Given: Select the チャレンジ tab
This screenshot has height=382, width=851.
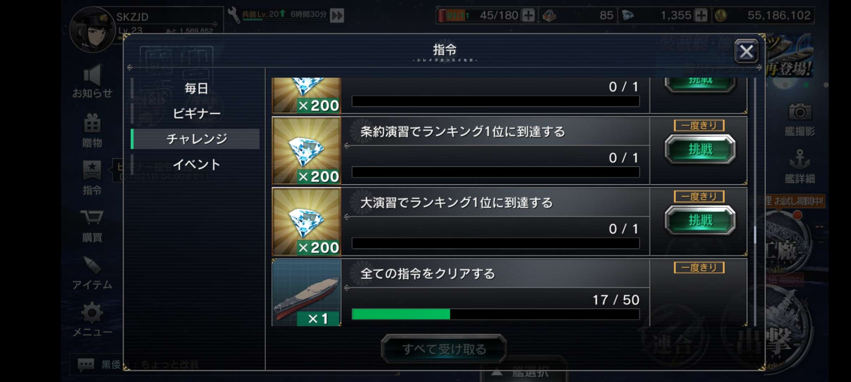Looking at the screenshot, I should click(195, 139).
